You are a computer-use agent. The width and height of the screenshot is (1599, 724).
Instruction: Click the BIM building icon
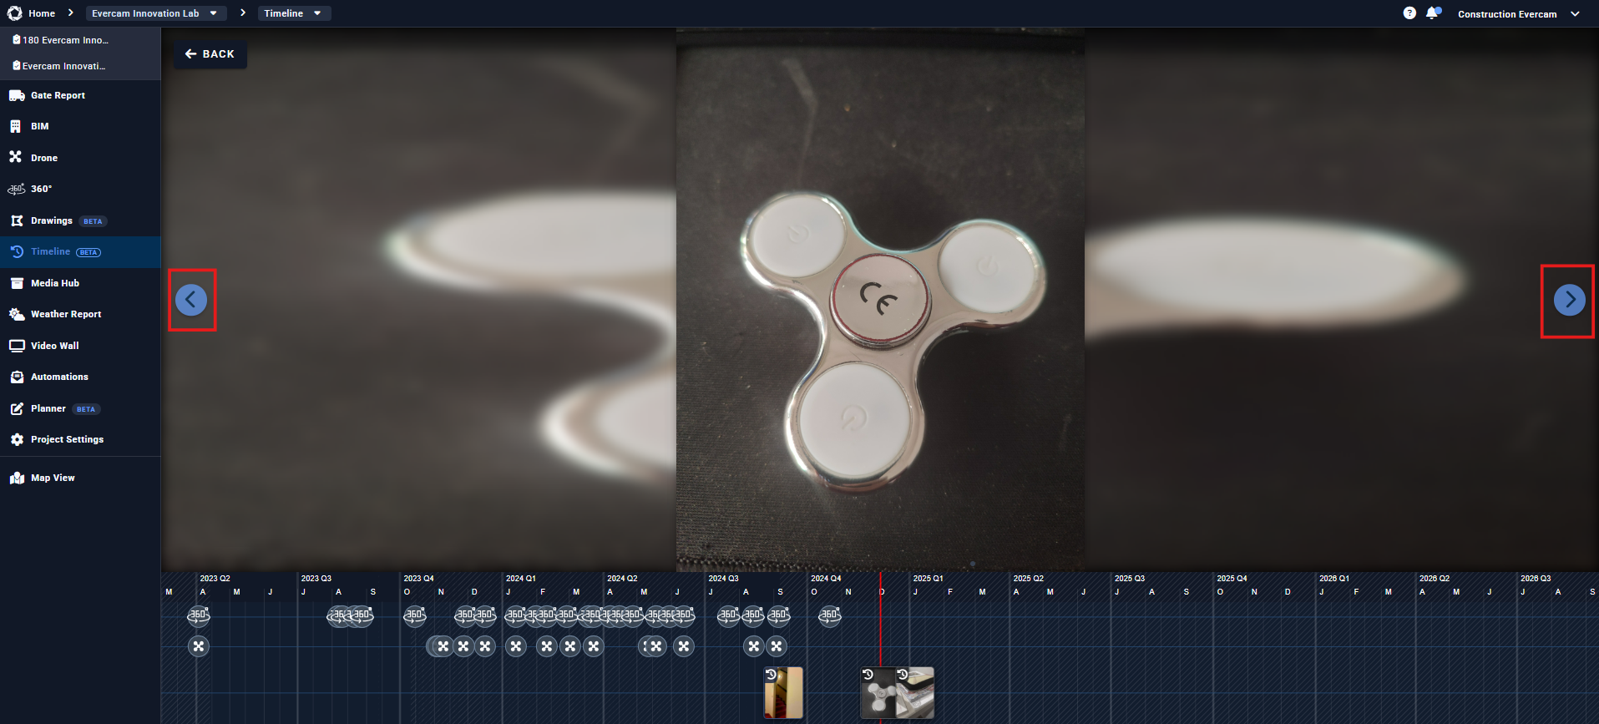pyautogui.click(x=16, y=126)
